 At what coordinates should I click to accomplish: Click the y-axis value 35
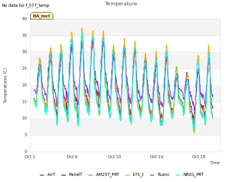(x=24, y=35)
